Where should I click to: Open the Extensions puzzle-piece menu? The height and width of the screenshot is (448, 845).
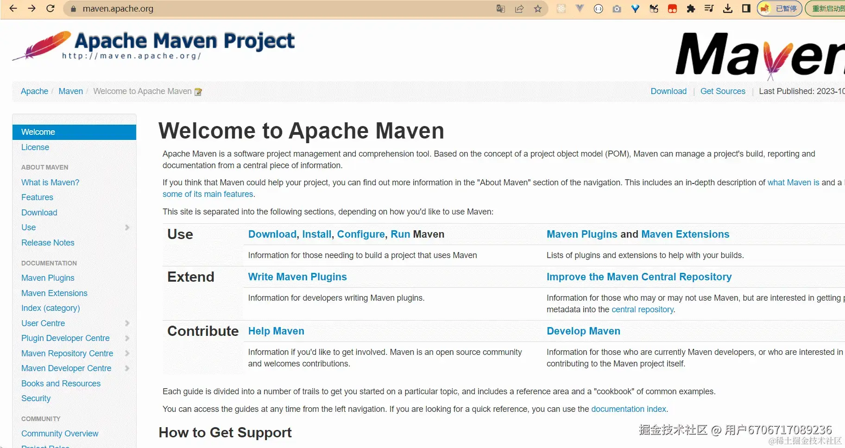coord(691,8)
